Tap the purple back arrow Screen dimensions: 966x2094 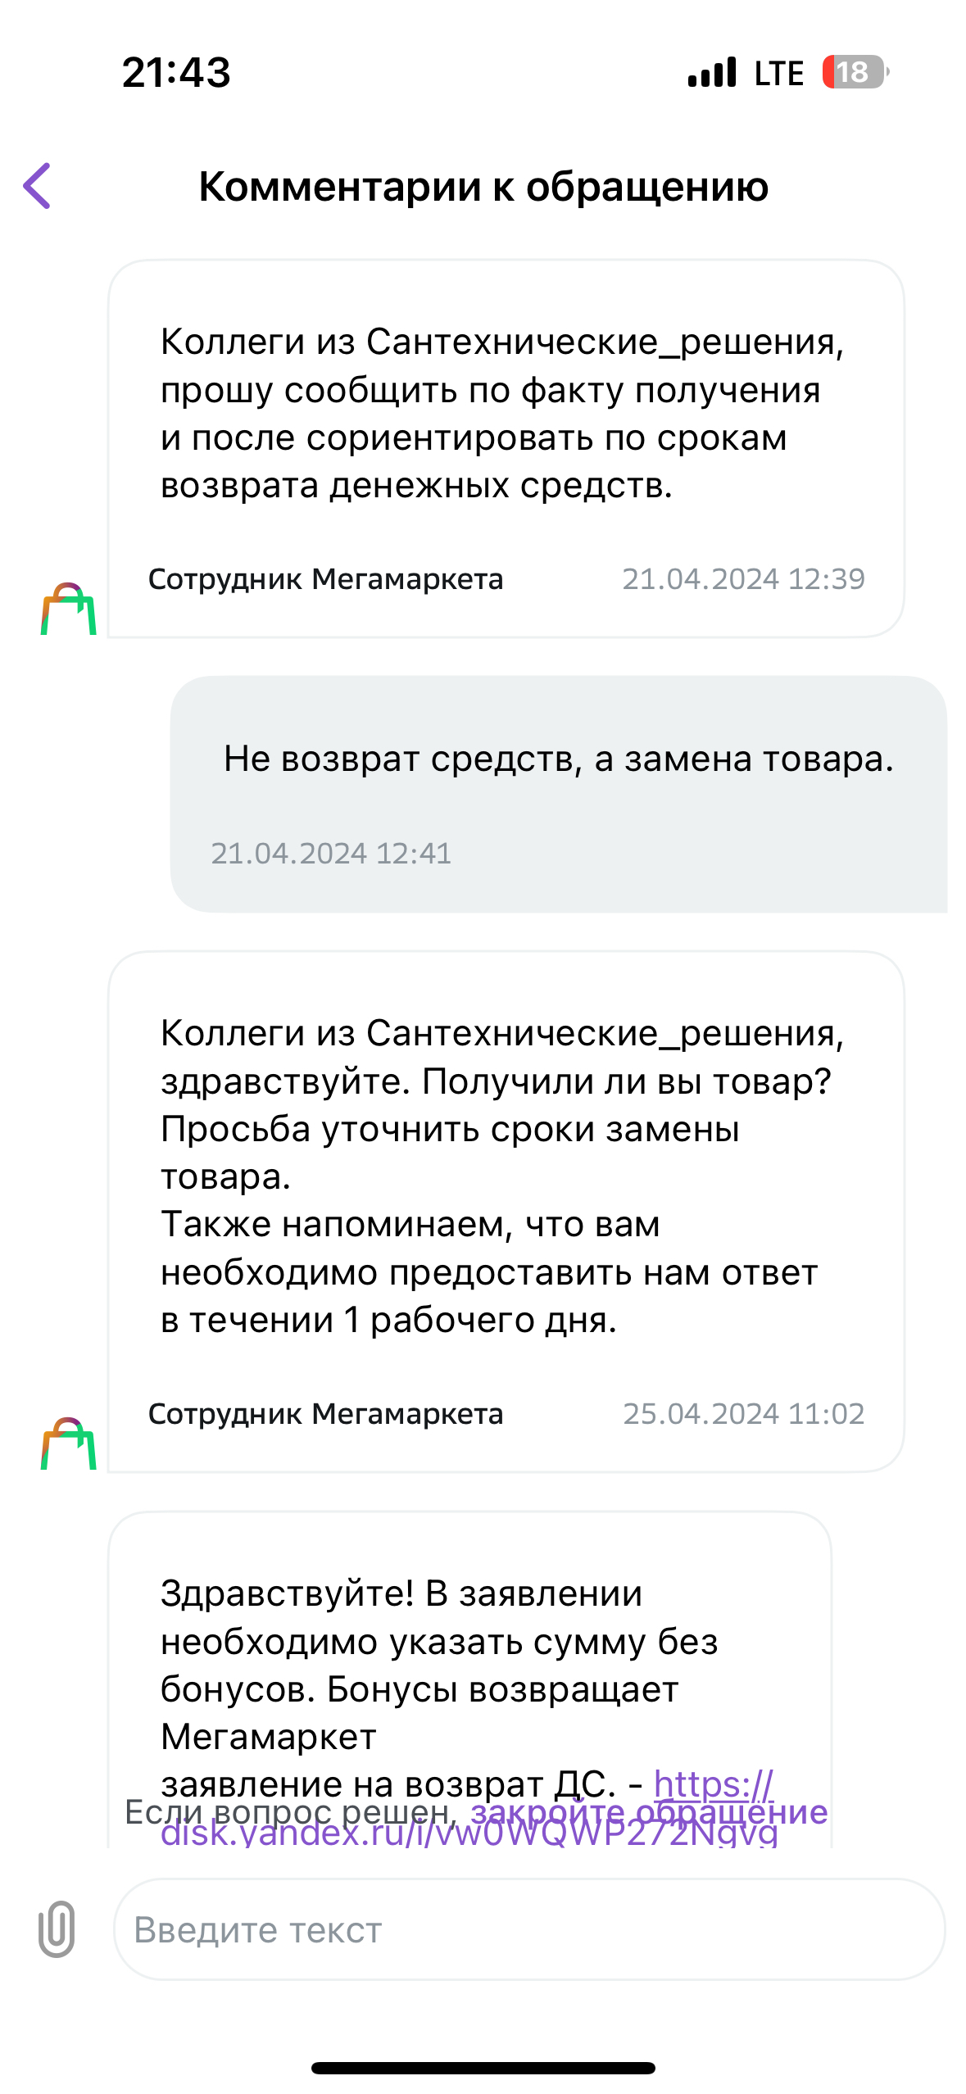click(38, 186)
